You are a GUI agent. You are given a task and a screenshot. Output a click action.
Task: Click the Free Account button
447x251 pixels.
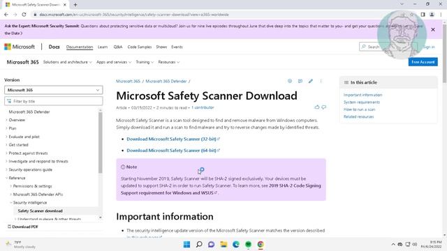(423, 62)
